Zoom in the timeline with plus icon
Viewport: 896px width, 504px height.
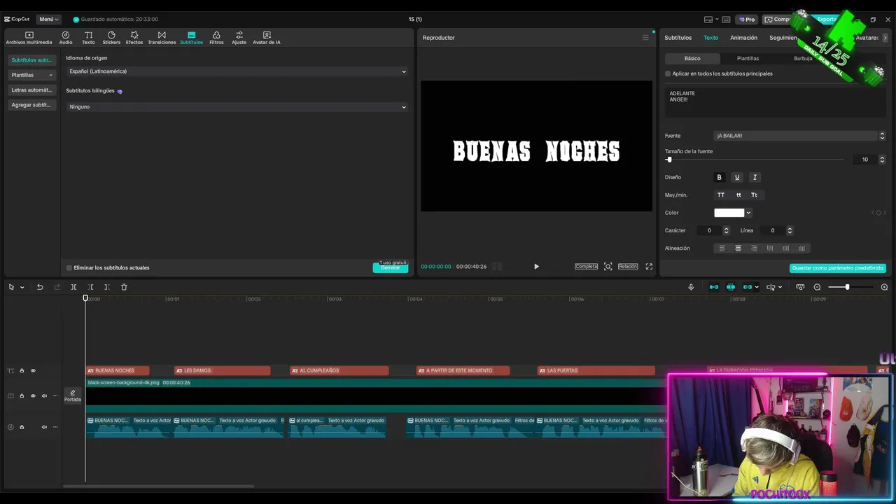[x=884, y=287]
